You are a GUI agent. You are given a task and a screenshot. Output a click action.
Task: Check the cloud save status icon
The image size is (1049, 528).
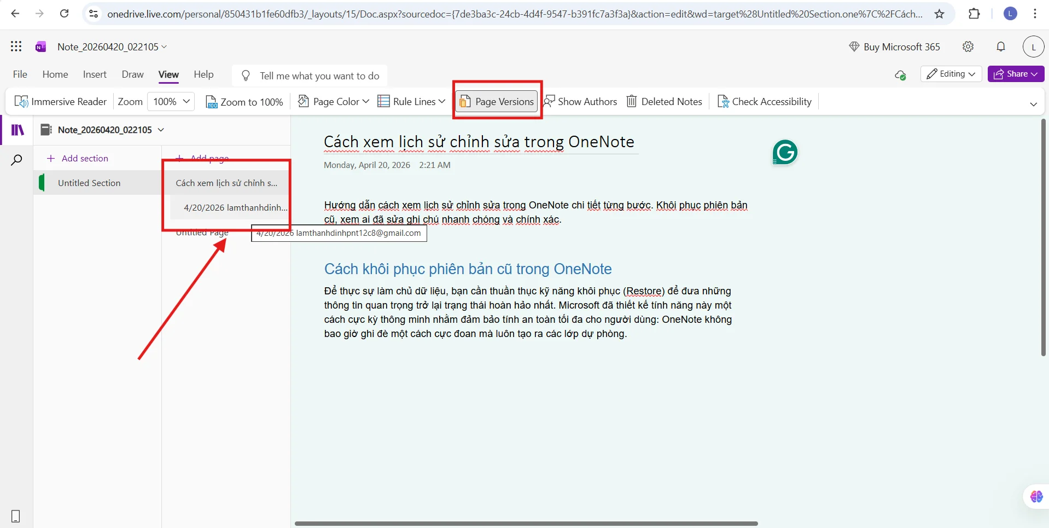point(900,74)
